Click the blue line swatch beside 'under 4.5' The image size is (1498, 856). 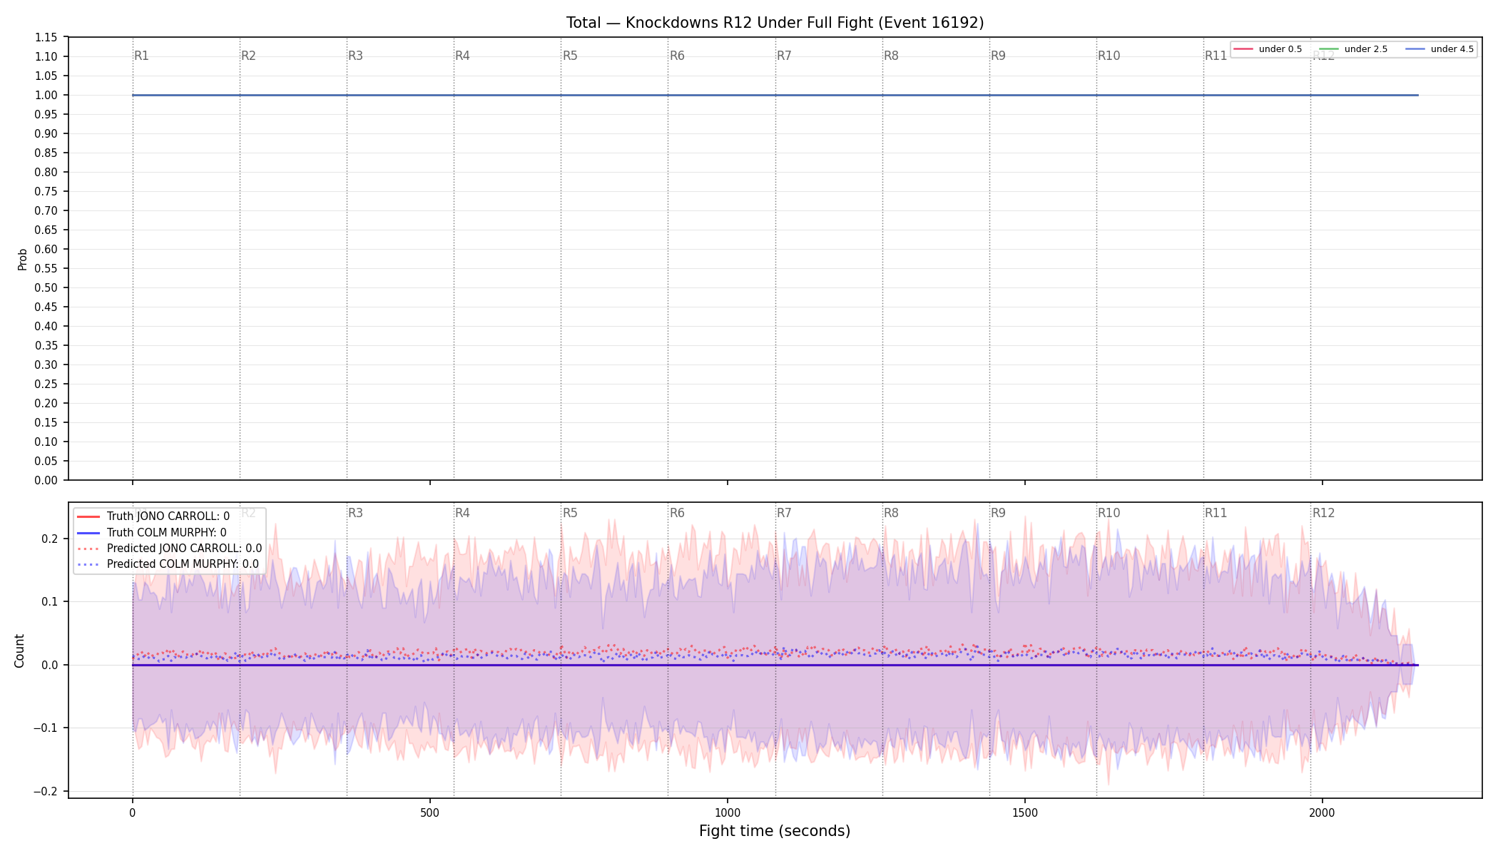click(1415, 49)
